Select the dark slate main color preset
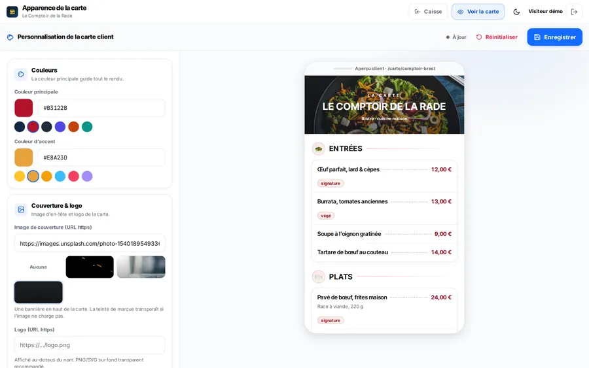The width and height of the screenshot is (589, 368). pyautogui.click(x=46, y=127)
